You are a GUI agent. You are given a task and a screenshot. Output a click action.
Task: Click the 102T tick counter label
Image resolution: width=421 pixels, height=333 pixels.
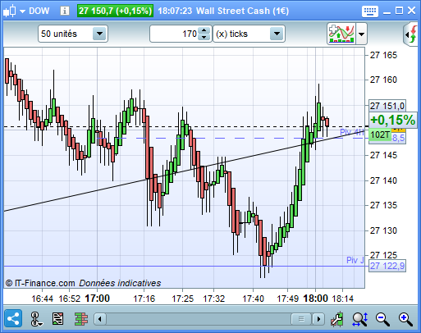380,135
